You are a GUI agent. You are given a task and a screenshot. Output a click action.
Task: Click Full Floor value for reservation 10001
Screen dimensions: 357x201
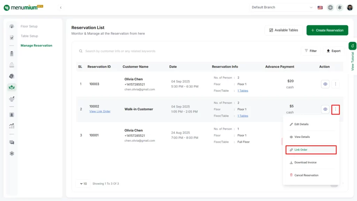pyautogui.click(x=243, y=142)
